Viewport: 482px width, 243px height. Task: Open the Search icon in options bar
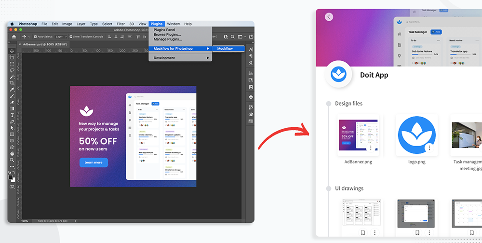click(233, 37)
